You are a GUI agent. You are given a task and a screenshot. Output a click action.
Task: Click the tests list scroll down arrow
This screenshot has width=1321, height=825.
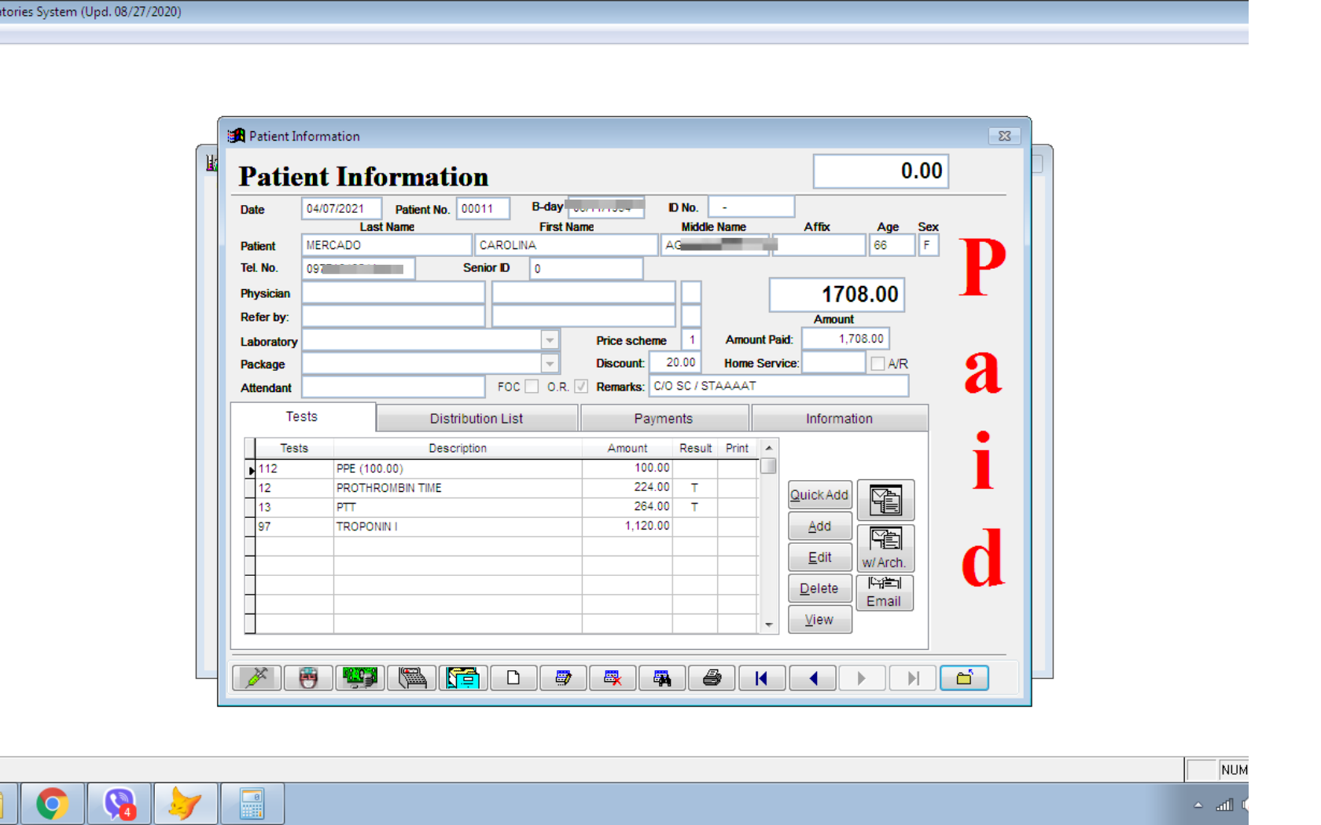769,625
